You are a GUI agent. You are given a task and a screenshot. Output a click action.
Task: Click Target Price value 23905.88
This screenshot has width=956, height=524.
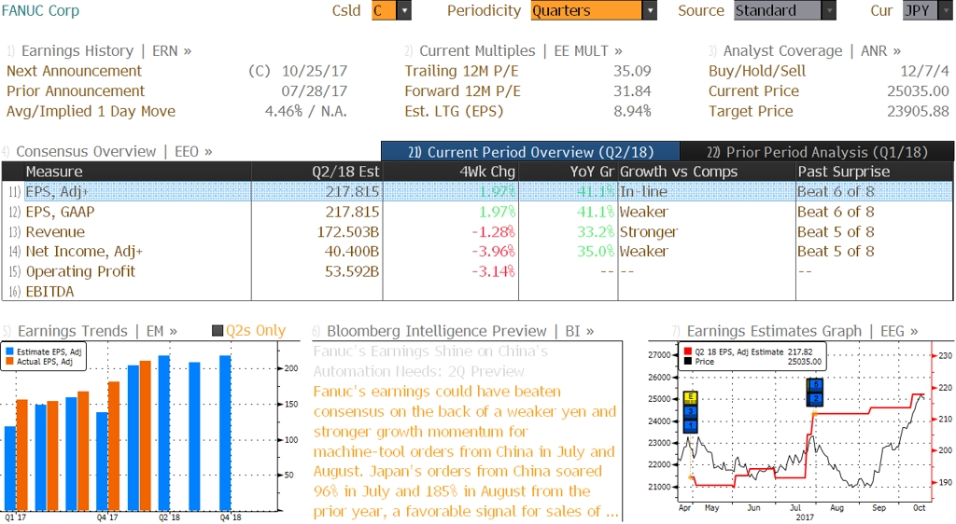click(x=919, y=111)
